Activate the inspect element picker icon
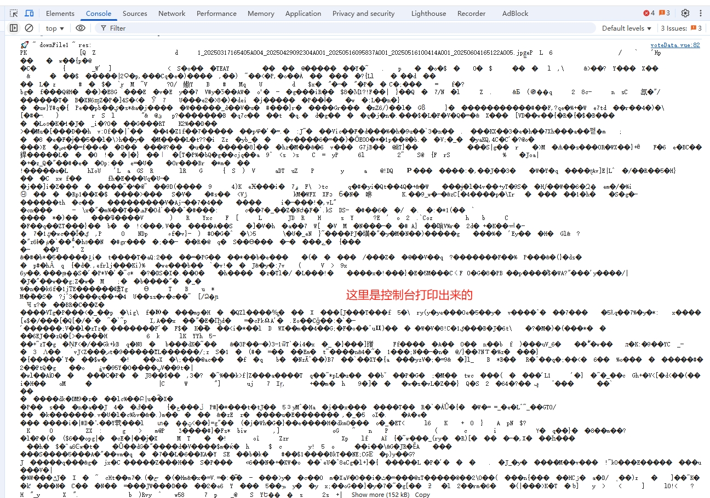Image resolution: width=710 pixels, height=498 pixels. tap(14, 13)
